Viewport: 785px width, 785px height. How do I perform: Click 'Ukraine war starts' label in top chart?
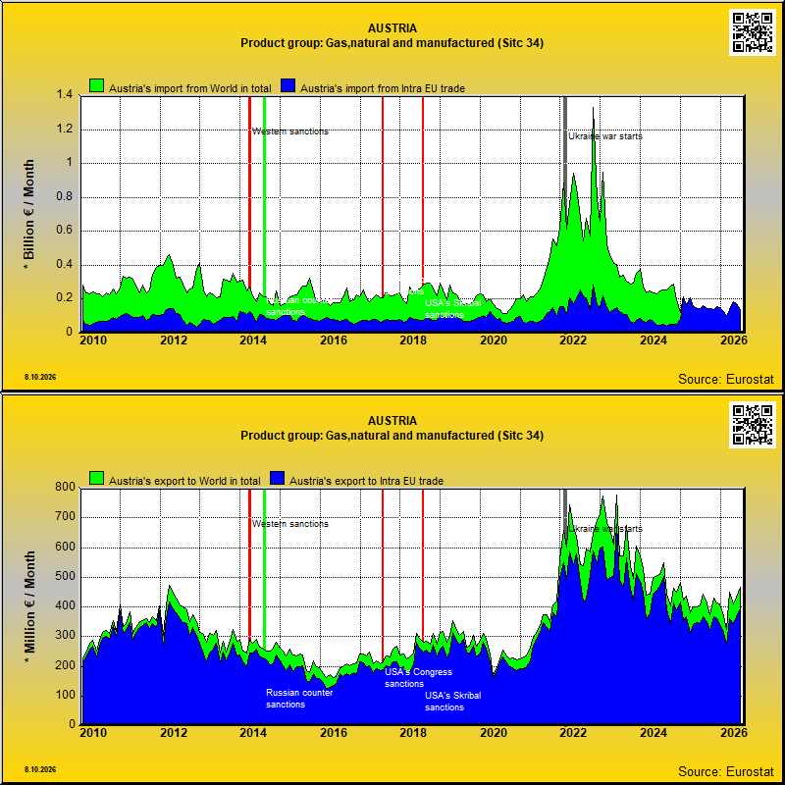click(x=604, y=136)
